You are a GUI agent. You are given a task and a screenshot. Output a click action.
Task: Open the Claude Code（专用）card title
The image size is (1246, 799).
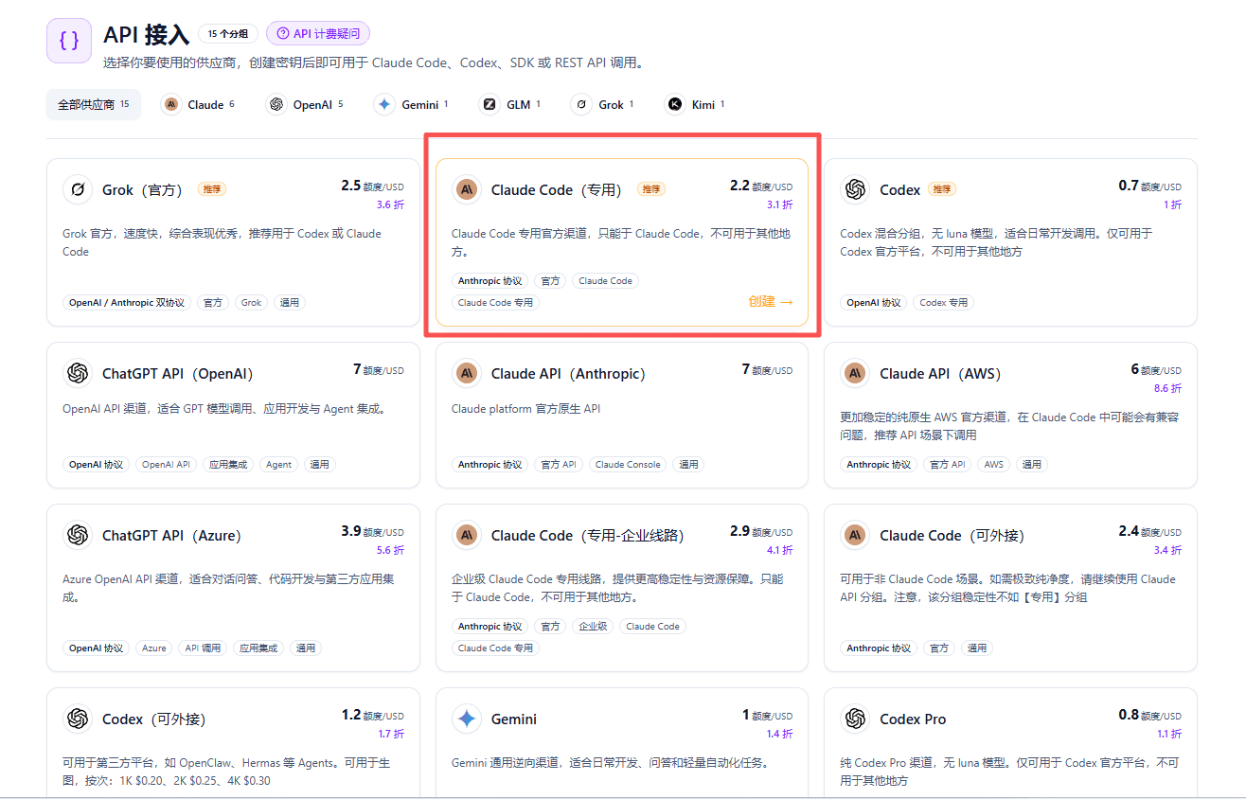point(557,190)
